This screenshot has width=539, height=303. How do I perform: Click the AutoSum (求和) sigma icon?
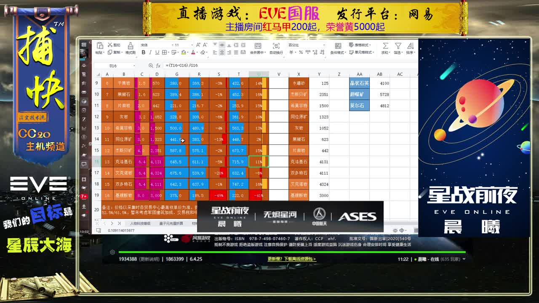coord(385,45)
